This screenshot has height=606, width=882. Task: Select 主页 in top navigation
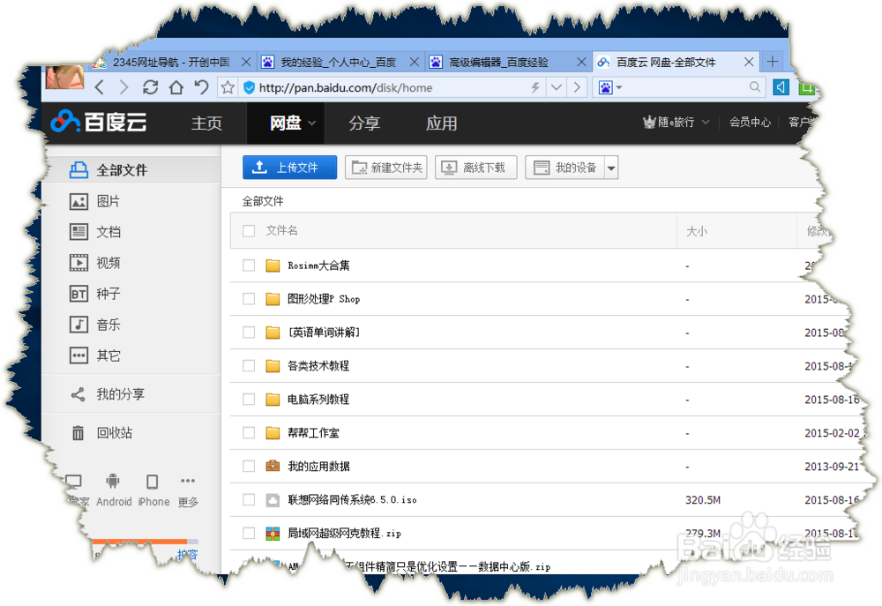tap(206, 123)
